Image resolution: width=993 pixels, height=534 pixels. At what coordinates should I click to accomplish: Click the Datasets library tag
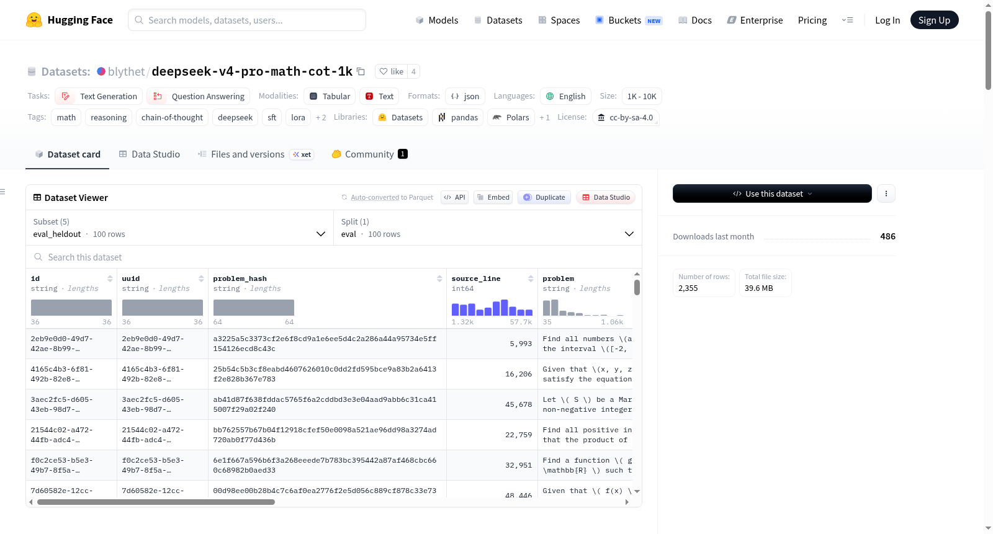point(400,117)
